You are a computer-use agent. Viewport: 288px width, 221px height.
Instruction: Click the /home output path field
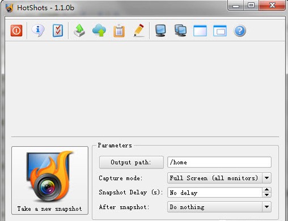click(x=219, y=162)
